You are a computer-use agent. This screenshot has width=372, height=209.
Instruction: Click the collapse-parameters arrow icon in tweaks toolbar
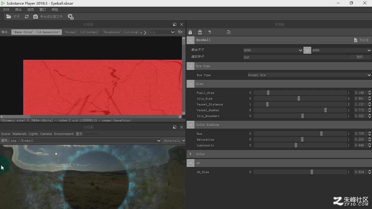[210, 32]
